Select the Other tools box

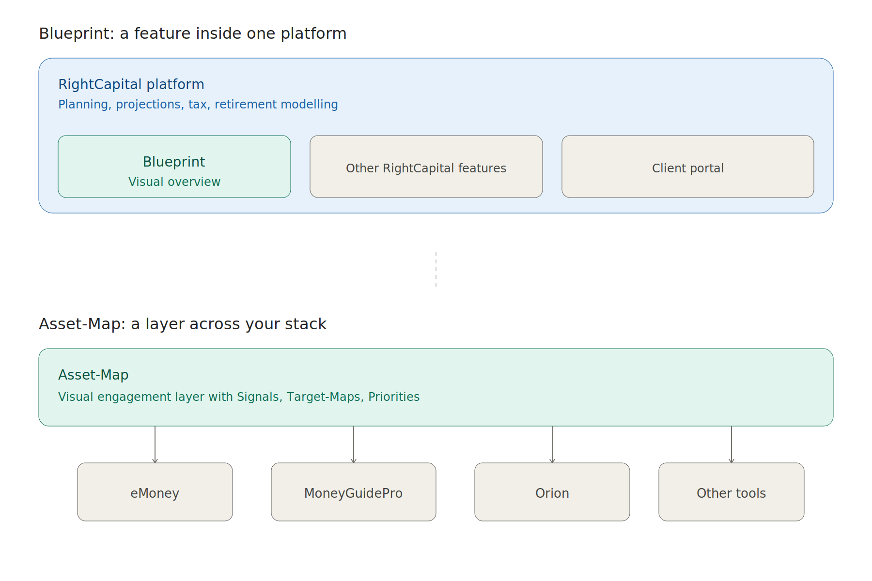pyautogui.click(x=732, y=492)
